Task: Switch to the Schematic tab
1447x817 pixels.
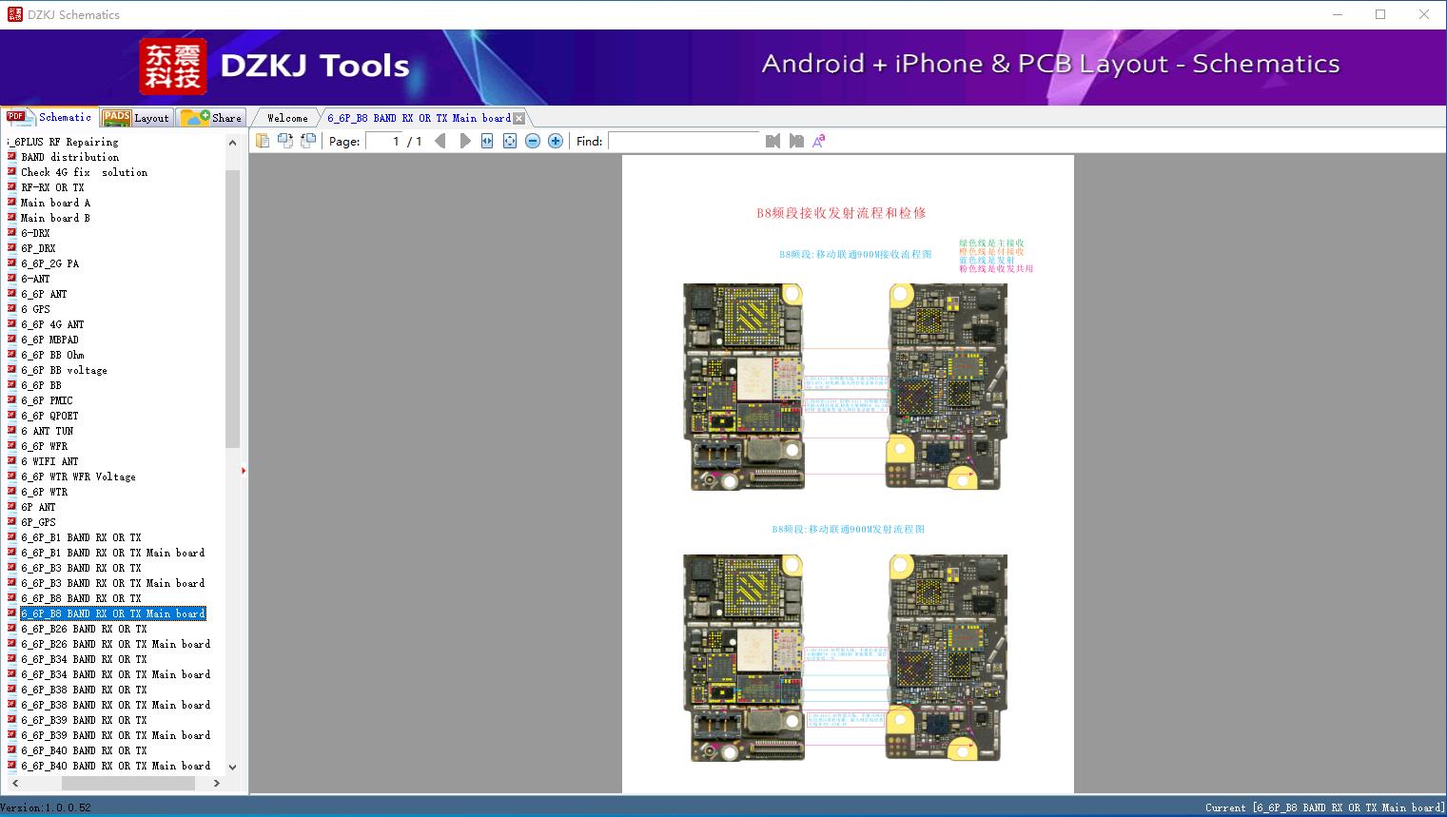Action: coord(49,117)
